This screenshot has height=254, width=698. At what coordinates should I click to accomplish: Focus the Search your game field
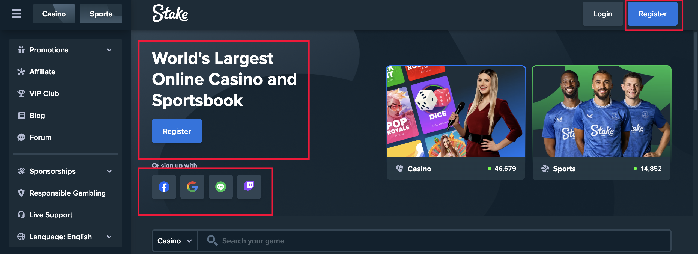pos(434,241)
